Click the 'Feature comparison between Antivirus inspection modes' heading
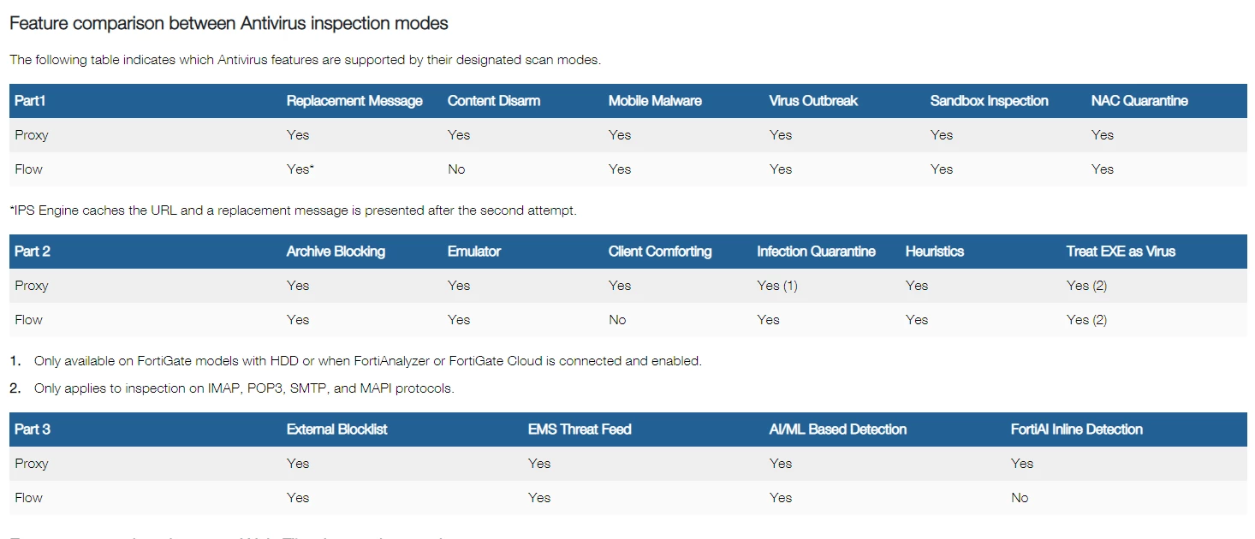The height and width of the screenshot is (539, 1255). point(229,24)
